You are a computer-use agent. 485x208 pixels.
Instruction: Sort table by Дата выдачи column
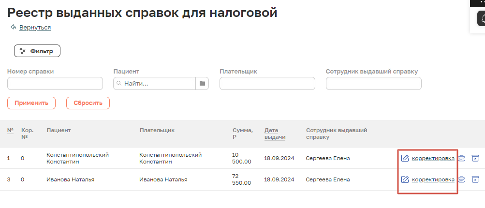coord(275,134)
